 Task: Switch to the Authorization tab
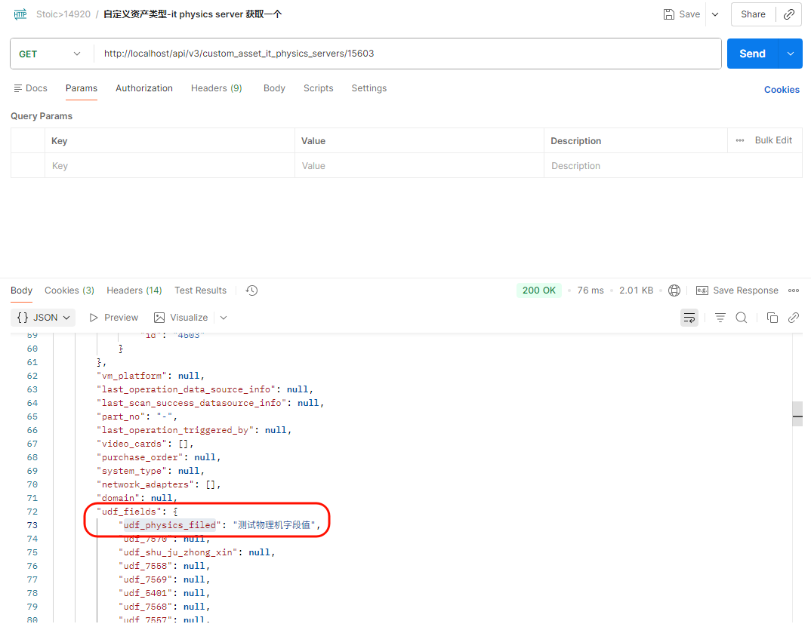point(144,88)
